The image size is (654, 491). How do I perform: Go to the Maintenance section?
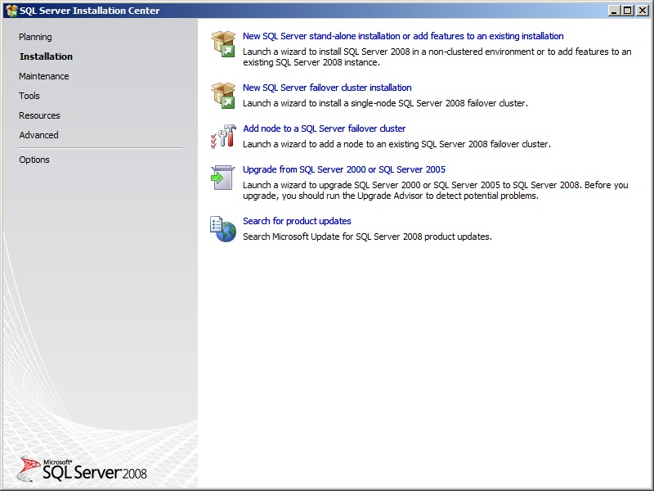tap(44, 76)
